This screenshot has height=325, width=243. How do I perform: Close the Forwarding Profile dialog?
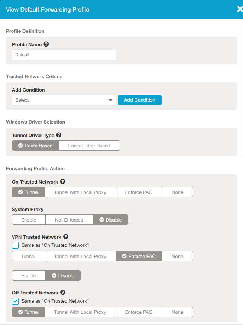click(x=240, y=9)
